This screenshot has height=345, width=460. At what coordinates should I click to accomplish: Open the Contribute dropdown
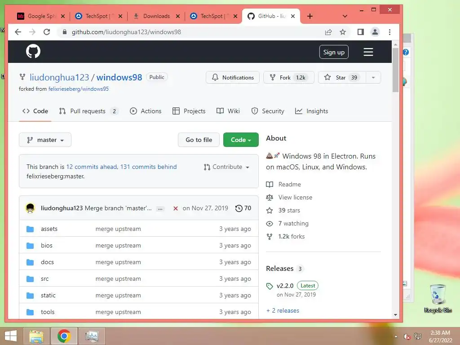tap(226, 167)
